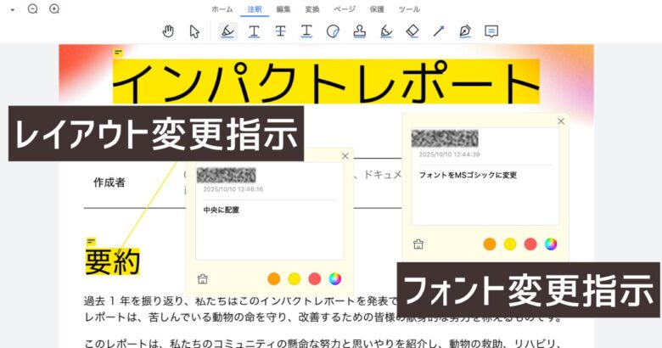
Task: Close the 中央に配置 note popup
Action: coord(345,156)
